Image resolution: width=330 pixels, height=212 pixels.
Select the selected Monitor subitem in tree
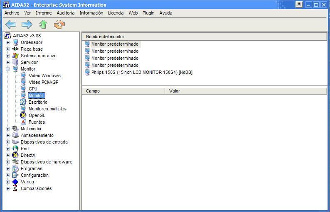(37, 95)
